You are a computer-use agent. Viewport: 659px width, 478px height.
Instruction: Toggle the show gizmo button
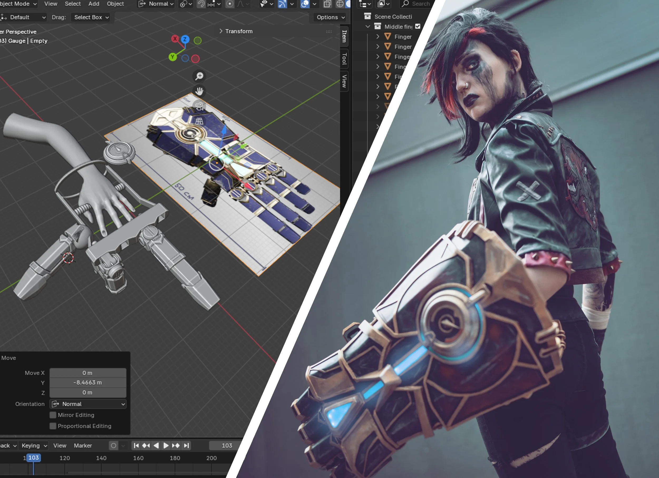282,4
